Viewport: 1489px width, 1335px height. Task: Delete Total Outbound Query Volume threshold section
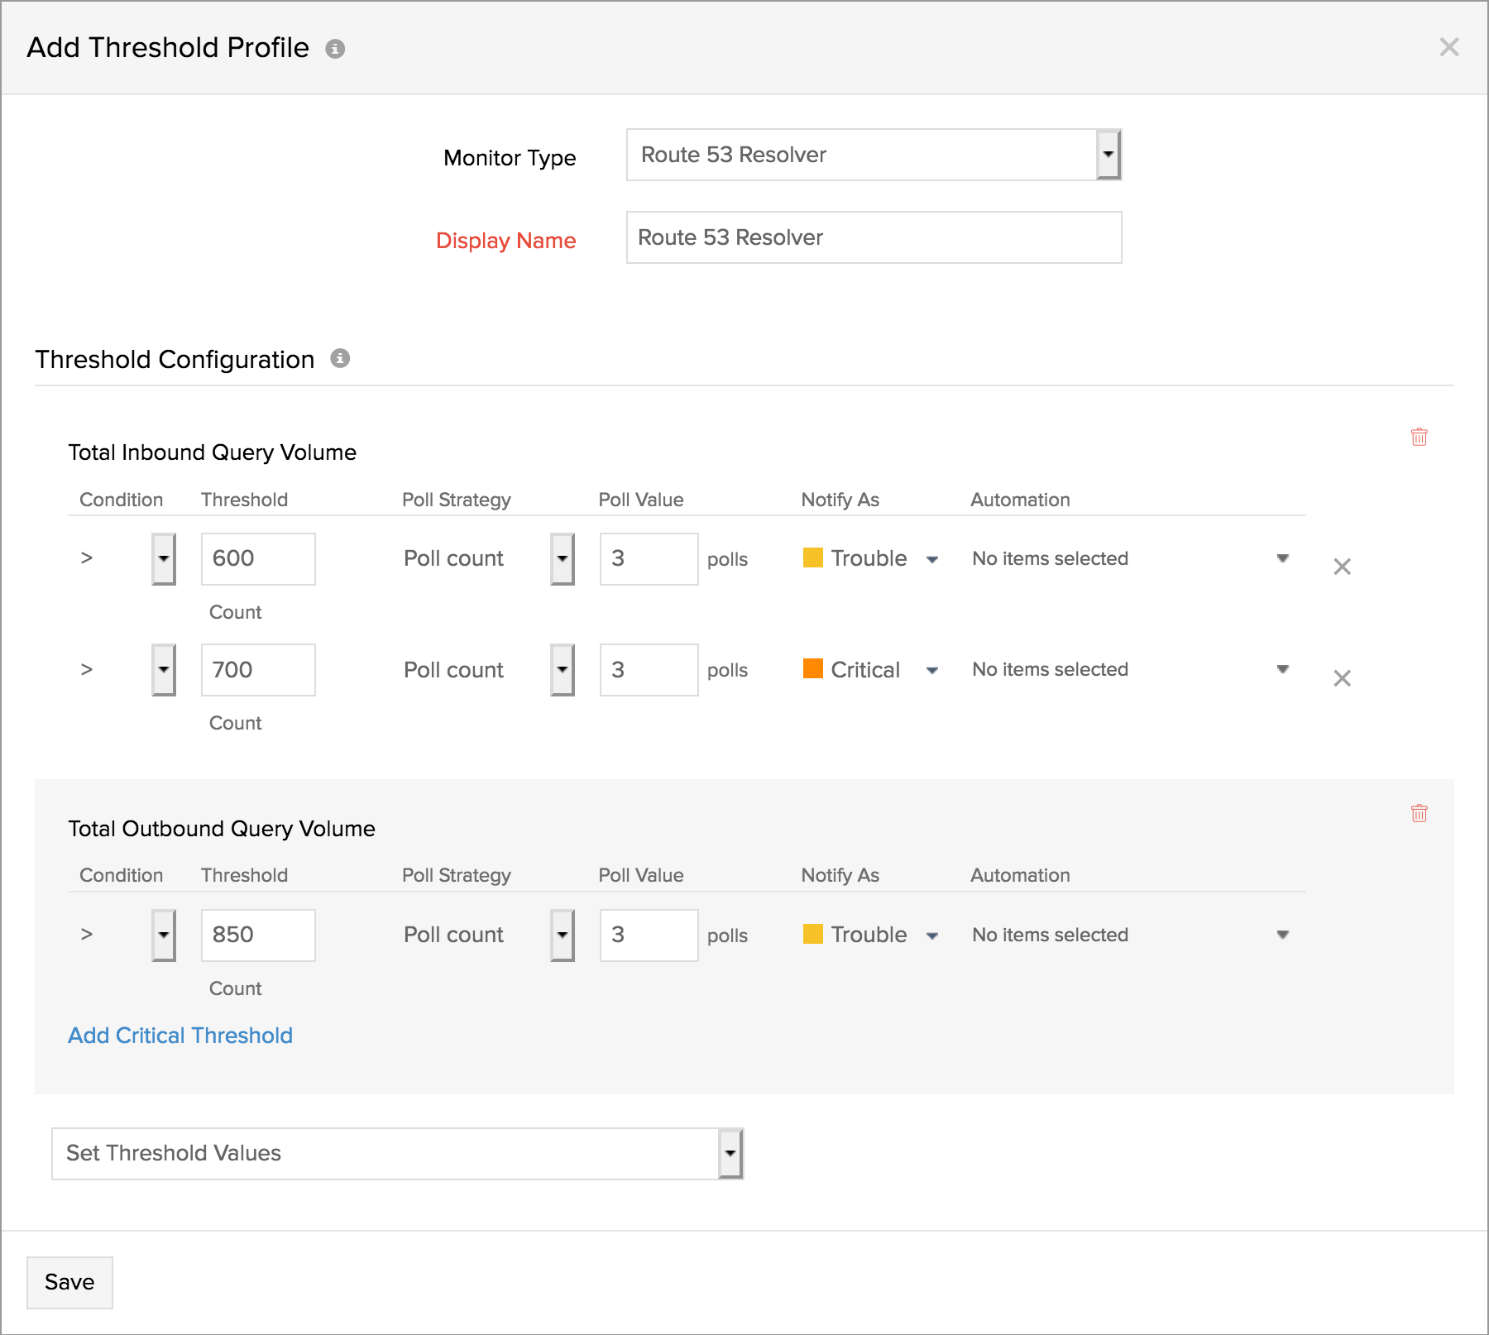[1419, 813]
